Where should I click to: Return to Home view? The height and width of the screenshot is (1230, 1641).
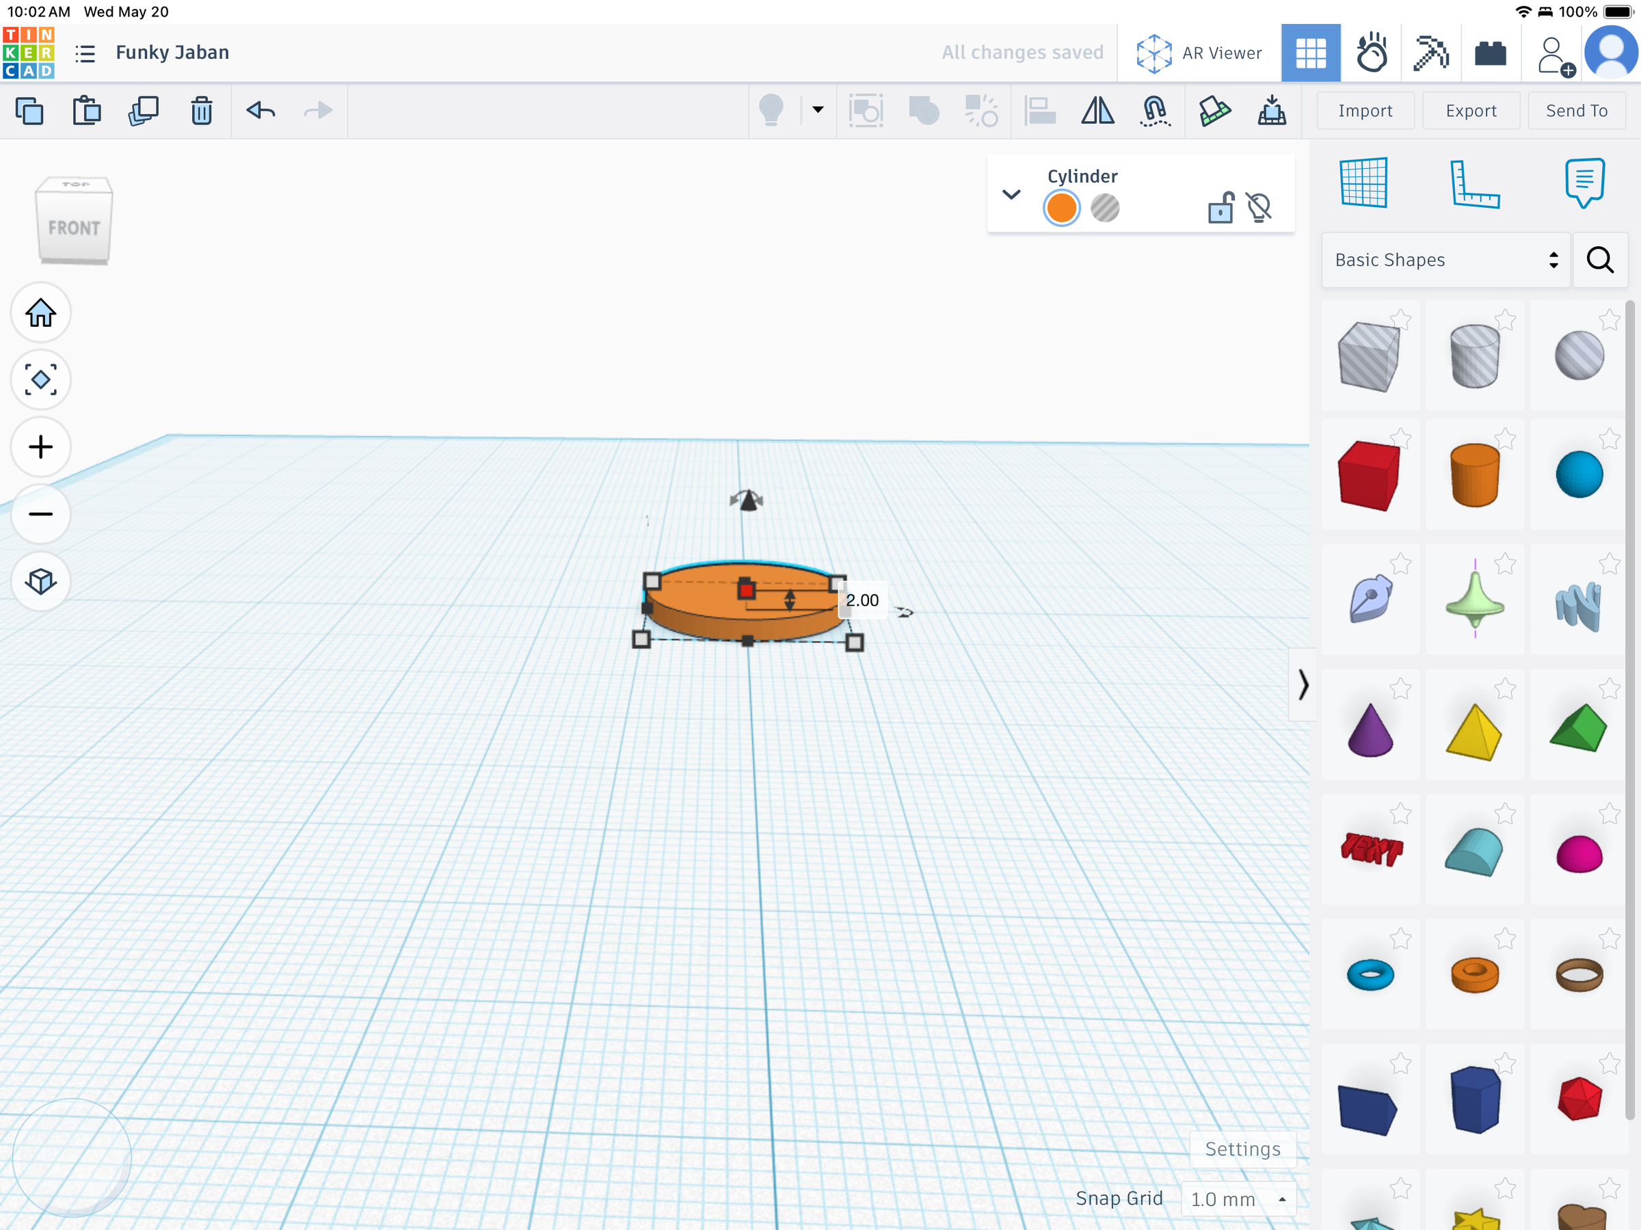[41, 312]
